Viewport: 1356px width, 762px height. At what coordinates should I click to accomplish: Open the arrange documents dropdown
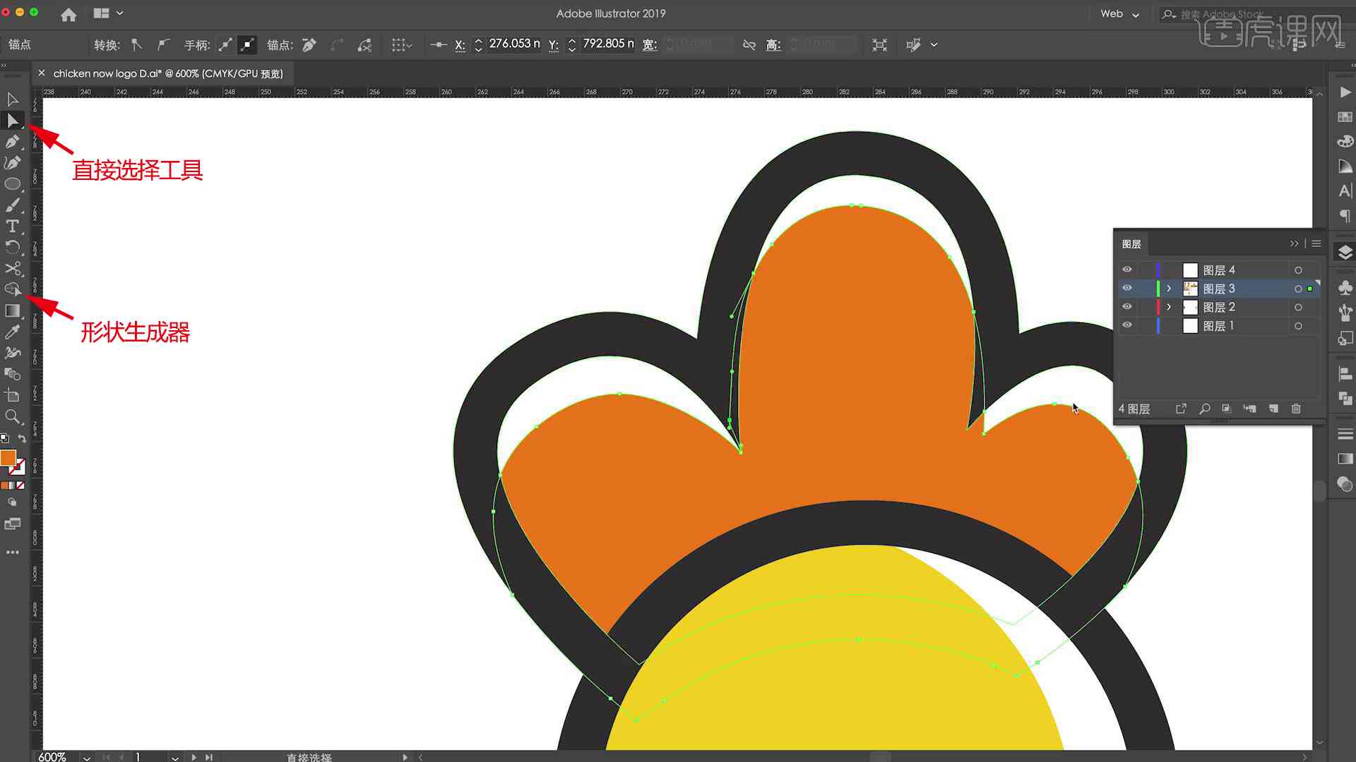(x=108, y=13)
